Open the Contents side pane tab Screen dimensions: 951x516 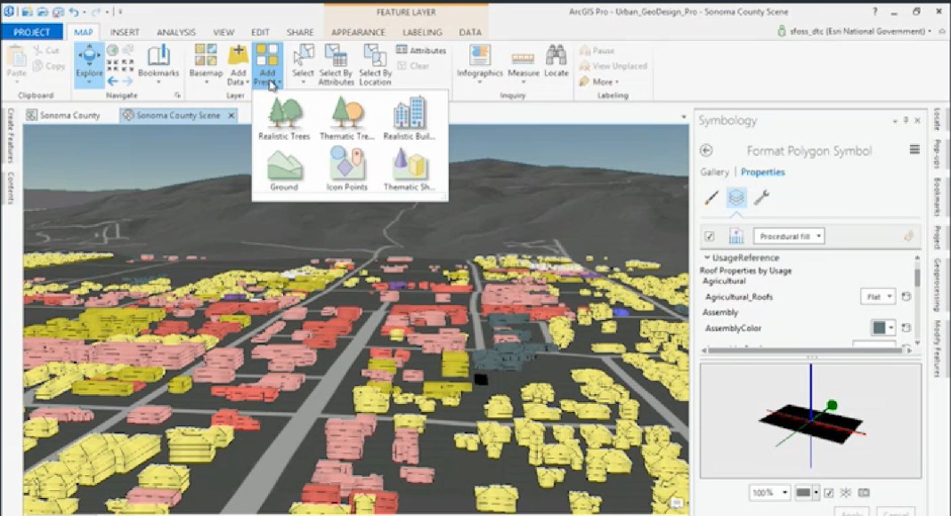(x=11, y=188)
